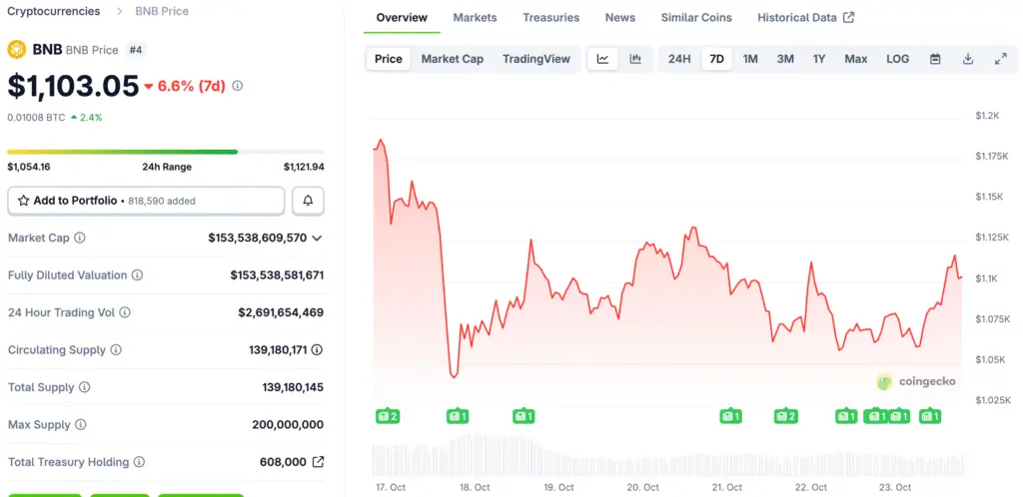
Task: Switch to candlestick chart icon
Action: [635, 59]
